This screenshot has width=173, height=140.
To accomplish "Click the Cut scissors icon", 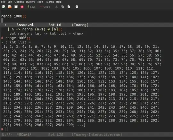I will click(x=56, y=7).
